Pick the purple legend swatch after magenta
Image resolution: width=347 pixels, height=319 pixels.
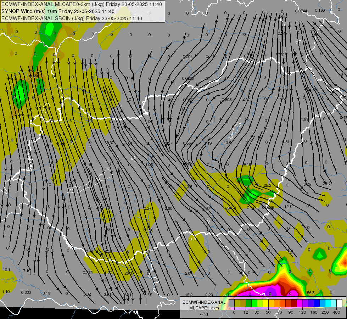[x=306, y=303]
